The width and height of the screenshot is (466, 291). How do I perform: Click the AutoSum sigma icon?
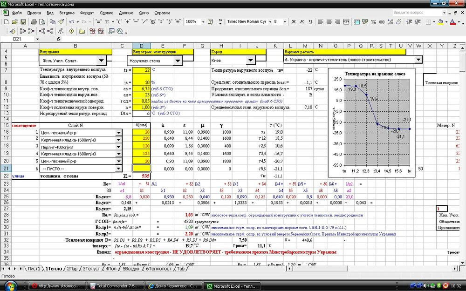click(x=107, y=22)
